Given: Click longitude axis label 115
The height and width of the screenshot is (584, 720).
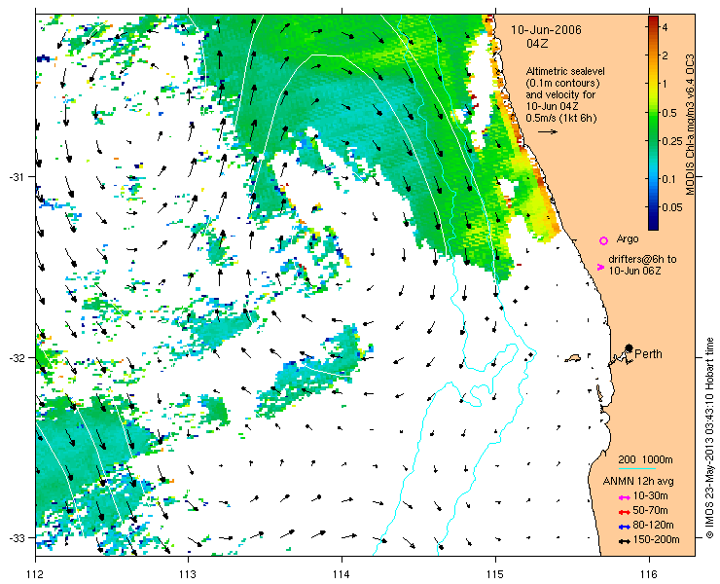Looking at the screenshot, I should coord(495,574).
